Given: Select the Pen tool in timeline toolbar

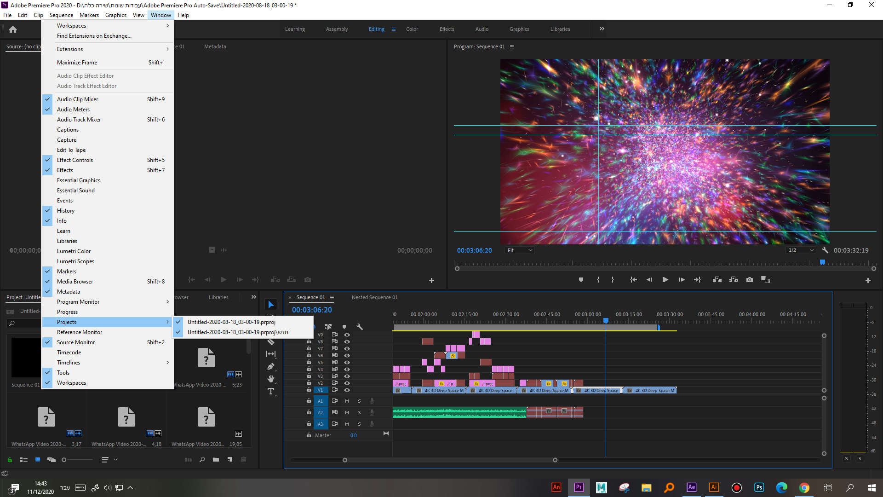Looking at the screenshot, I should tap(271, 367).
